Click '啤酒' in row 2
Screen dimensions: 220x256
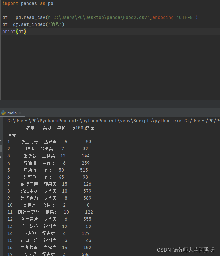click(x=30, y=149)
